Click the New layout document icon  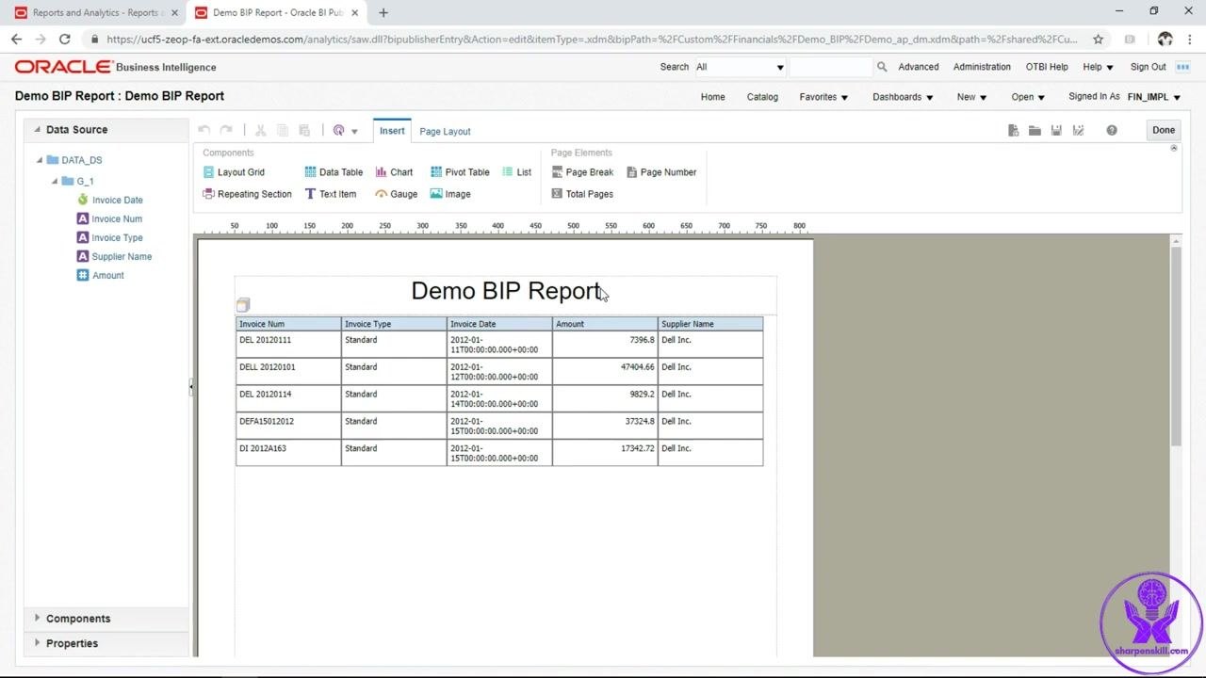[x=1013, y=131]
